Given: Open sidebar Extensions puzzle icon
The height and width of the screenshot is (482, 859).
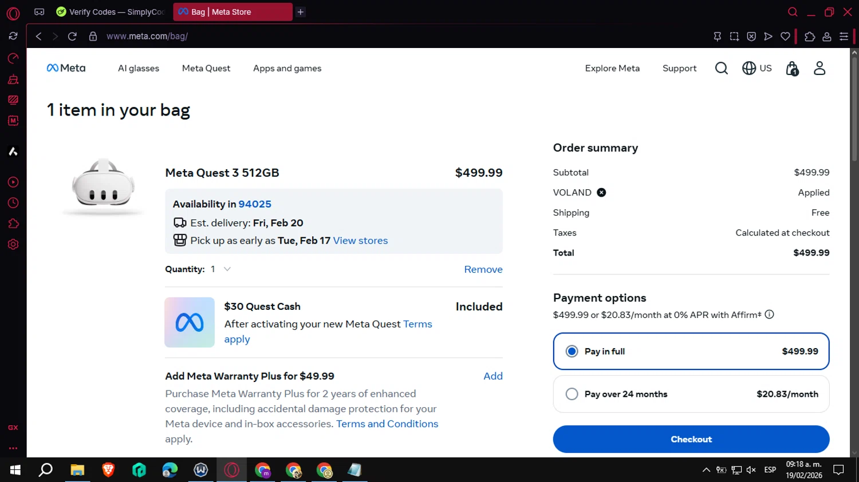Looking at the screenshot, I should [13, 224].
